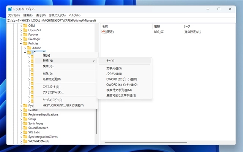The height and width of the screenshot is (152, 243).
Task: Choose エクスポート(E) in the context menu
Action: (x=66, y=87)
